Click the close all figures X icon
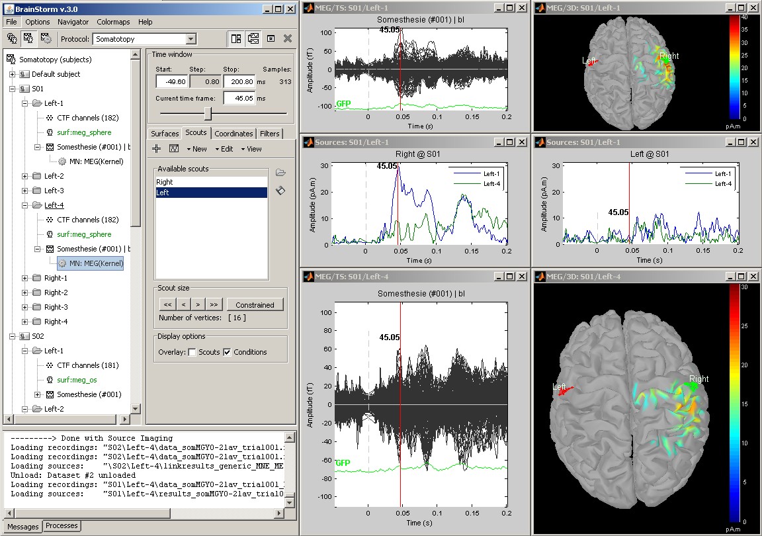762x536 pixels. pyautogui.click(x=288, y=38)
